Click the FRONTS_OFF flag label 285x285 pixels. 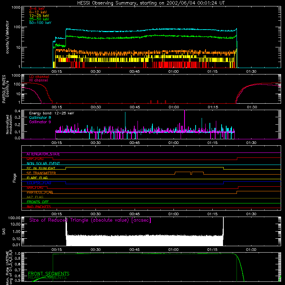38,202
